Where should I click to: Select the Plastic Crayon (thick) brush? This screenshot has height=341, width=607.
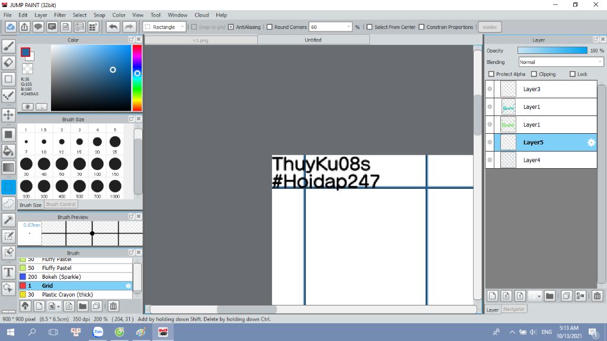coord(76,295)
